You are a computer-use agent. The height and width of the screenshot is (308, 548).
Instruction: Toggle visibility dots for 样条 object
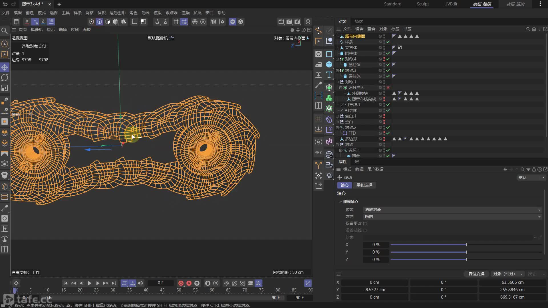(x=384, y=42)
